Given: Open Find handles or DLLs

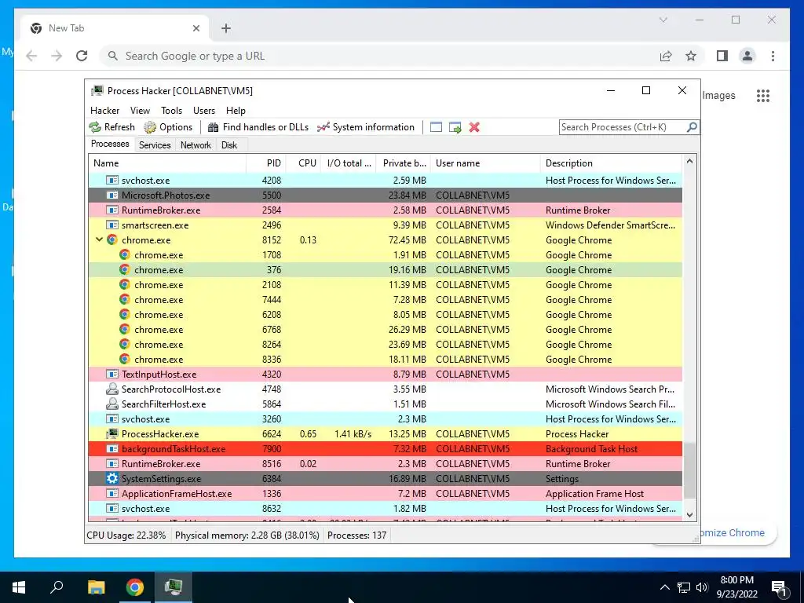Looking at the screenshot, I should [x=258, y=127].
